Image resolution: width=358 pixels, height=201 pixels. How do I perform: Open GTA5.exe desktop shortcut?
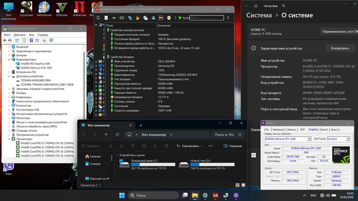point(62,9)
